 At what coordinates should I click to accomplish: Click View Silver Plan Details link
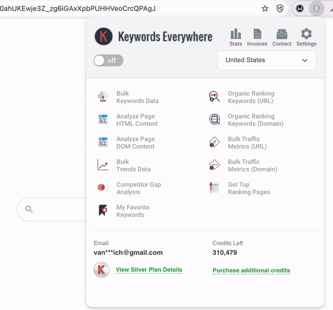(x=149, y=270)
